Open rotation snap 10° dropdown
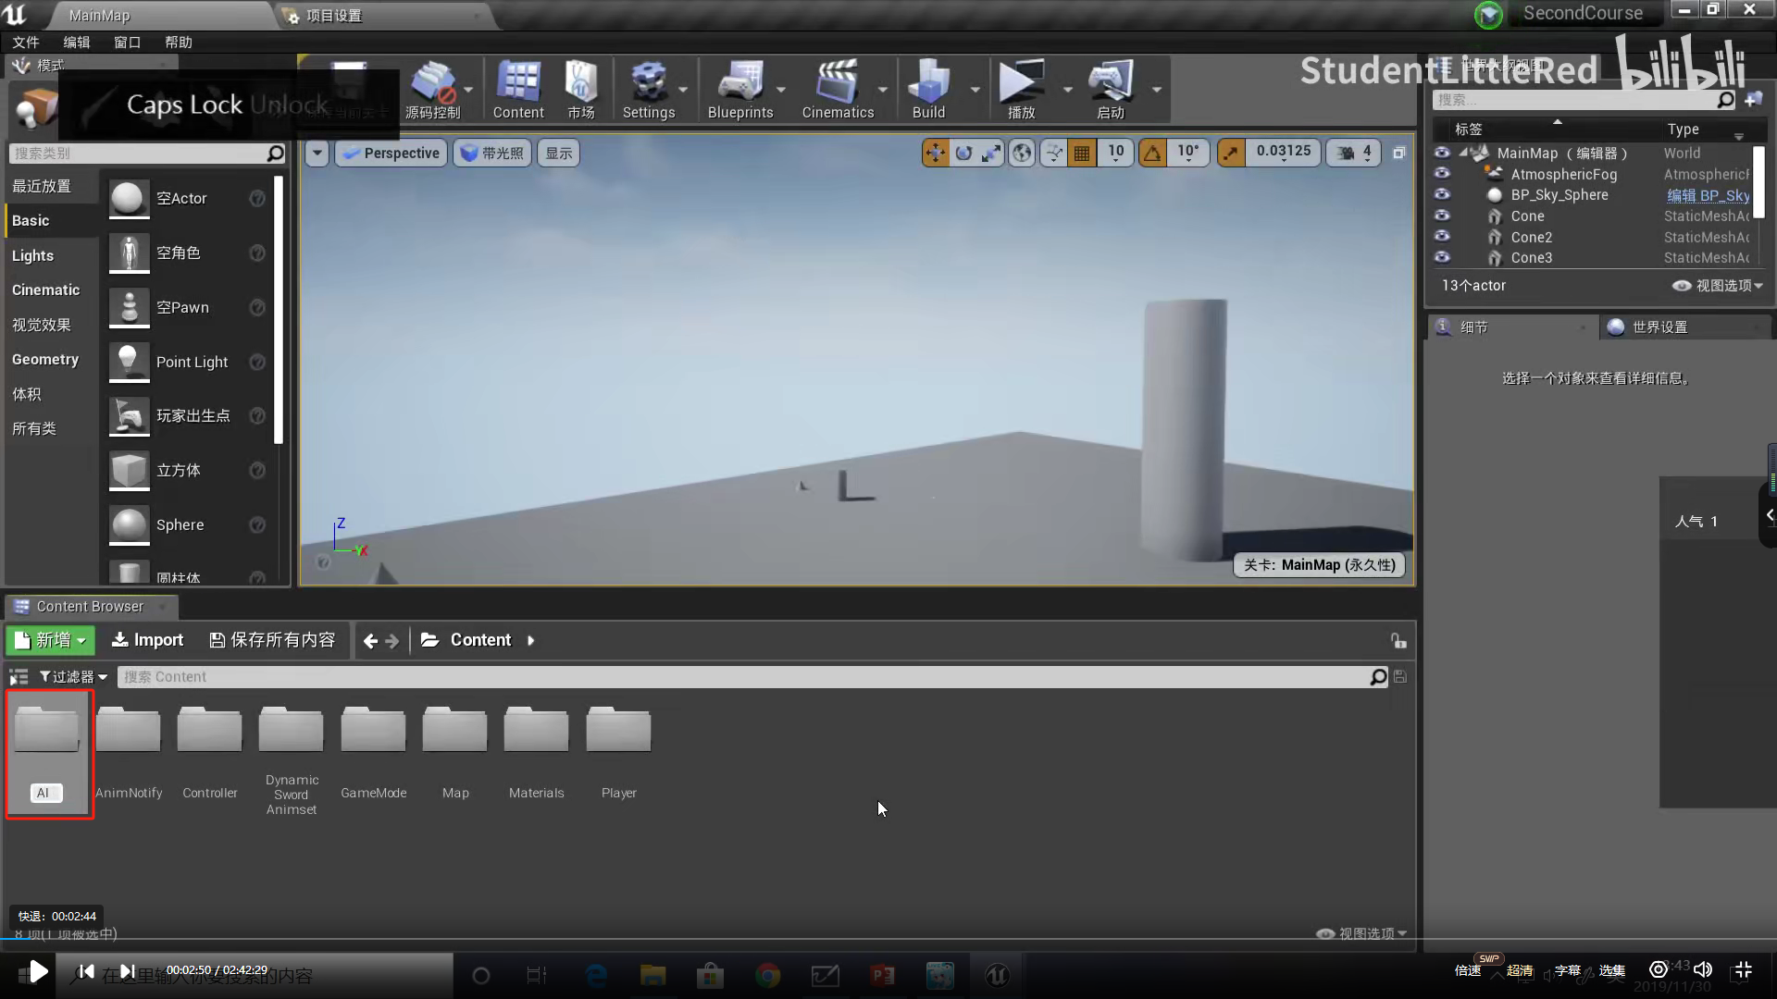The image size is (1777, 999). (1188, 153)
